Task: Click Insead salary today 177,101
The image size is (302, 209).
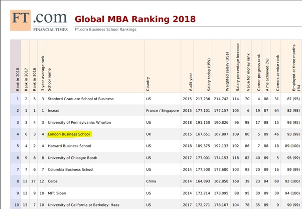Action: 203,111
